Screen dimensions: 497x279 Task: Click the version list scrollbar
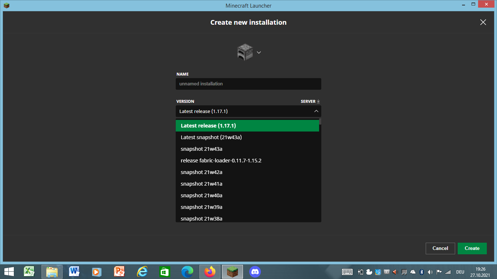point(320,121)
